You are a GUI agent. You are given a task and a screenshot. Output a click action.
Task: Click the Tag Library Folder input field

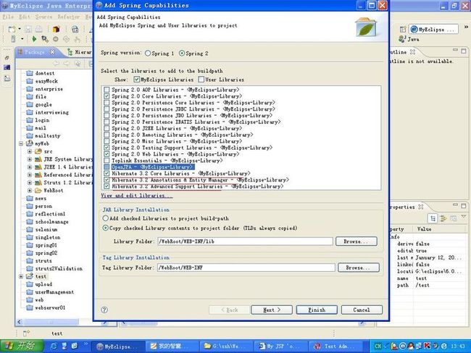(x=246, y=268)
